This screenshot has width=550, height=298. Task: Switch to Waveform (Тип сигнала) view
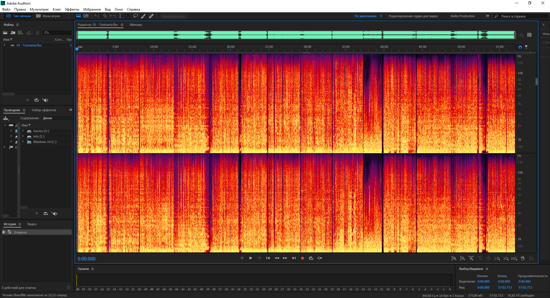pos(19,16)
